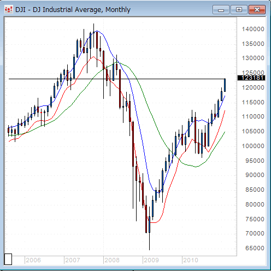This screenshot has height=271, width=271.
Task: Click the 65000 price axis label
Action: point(255,248)
